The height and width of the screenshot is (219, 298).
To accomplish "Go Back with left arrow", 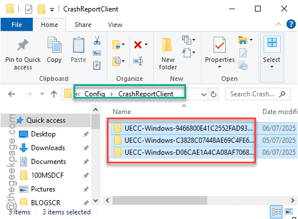I will (11, 94).
